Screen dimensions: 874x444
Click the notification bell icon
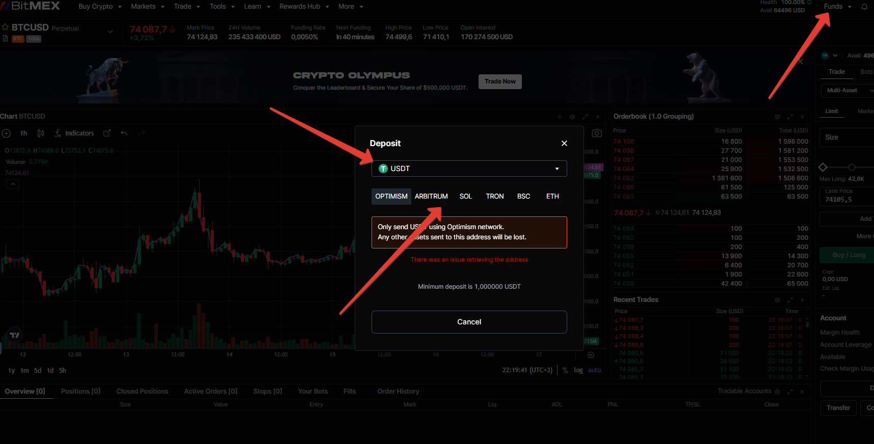[864, 7]
